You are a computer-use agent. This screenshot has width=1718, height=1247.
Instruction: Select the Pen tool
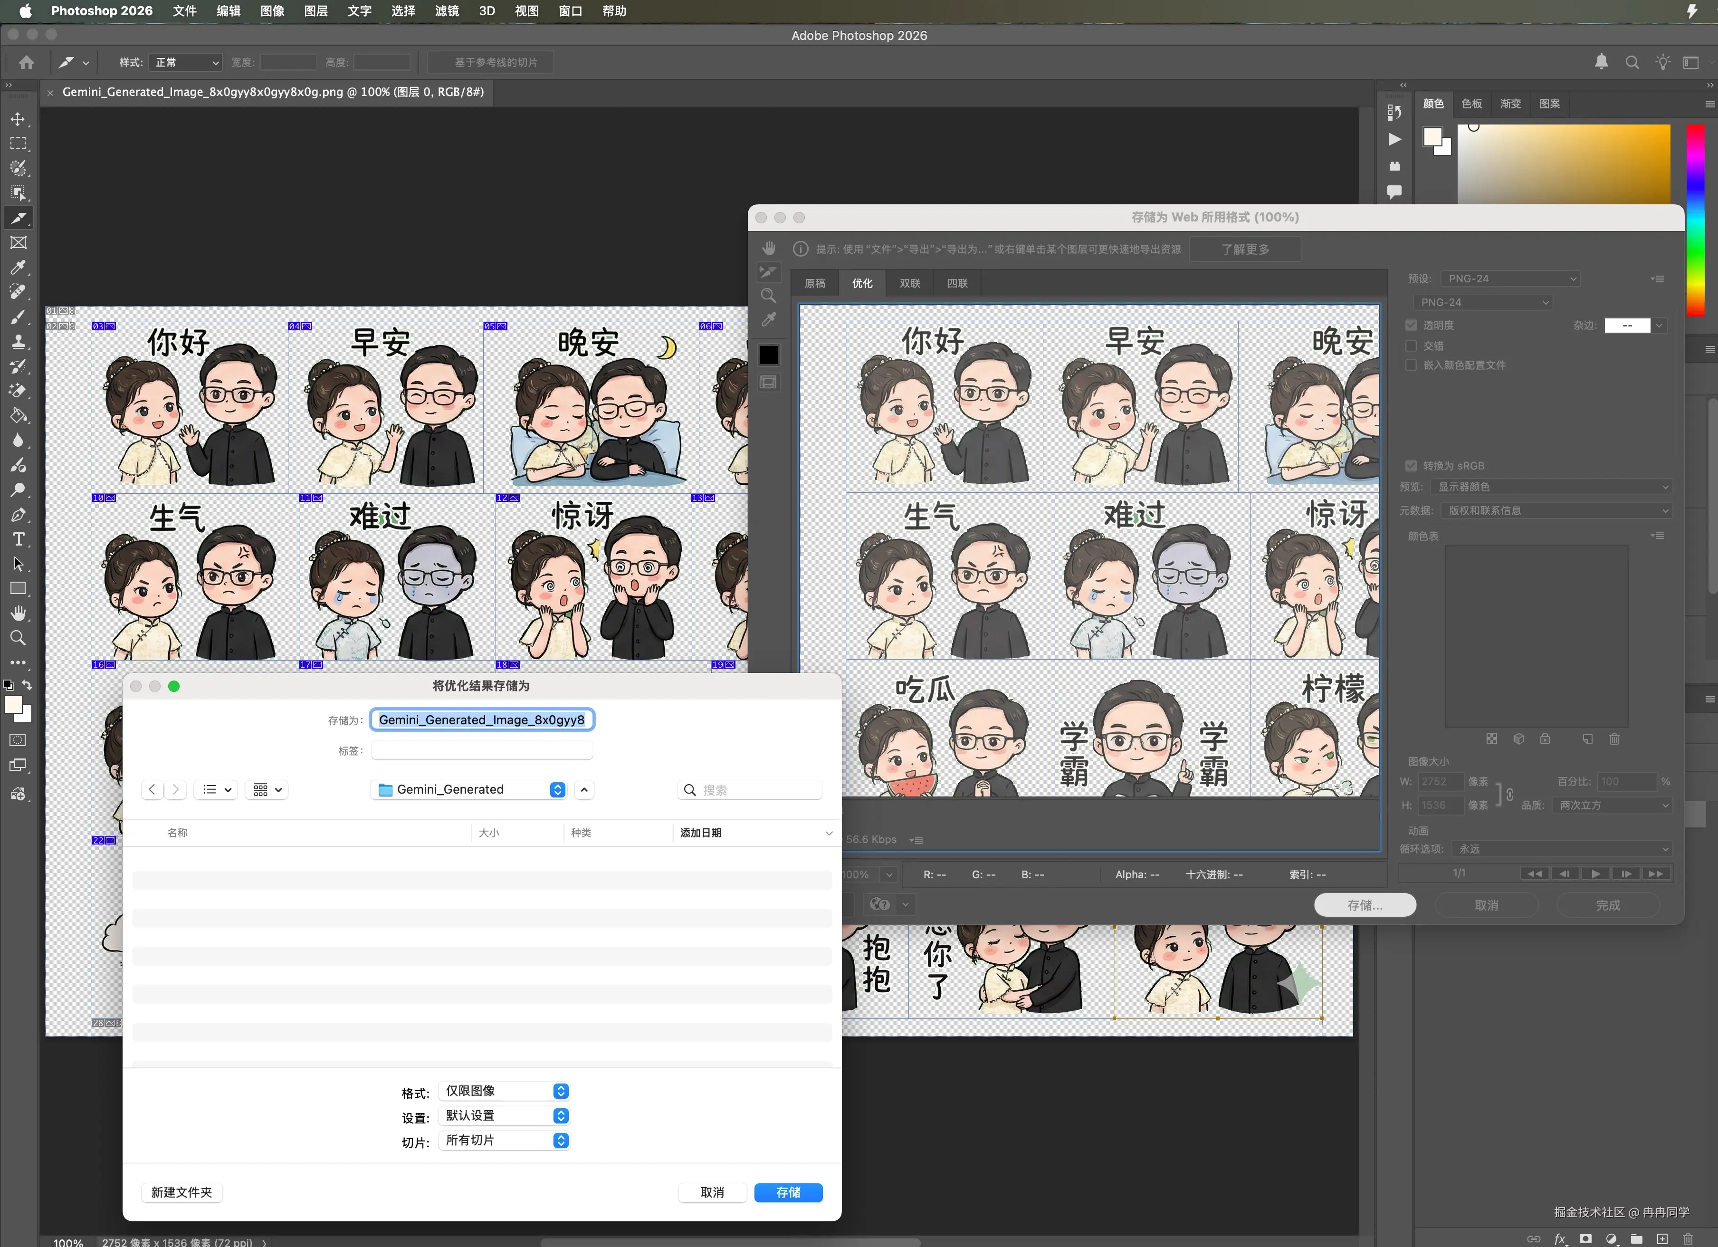(18, 515)
